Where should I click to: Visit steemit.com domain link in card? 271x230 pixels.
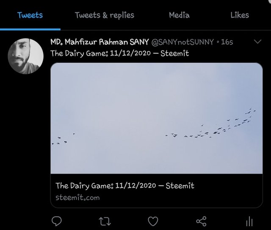[x=77, y=198]
